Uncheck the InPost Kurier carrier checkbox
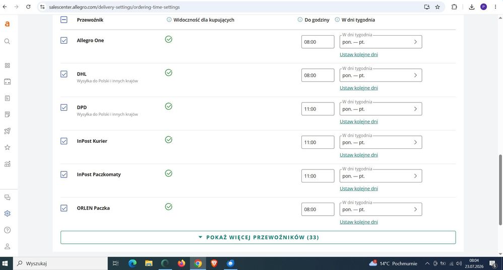The image size is (503, 270). [64, 141]
